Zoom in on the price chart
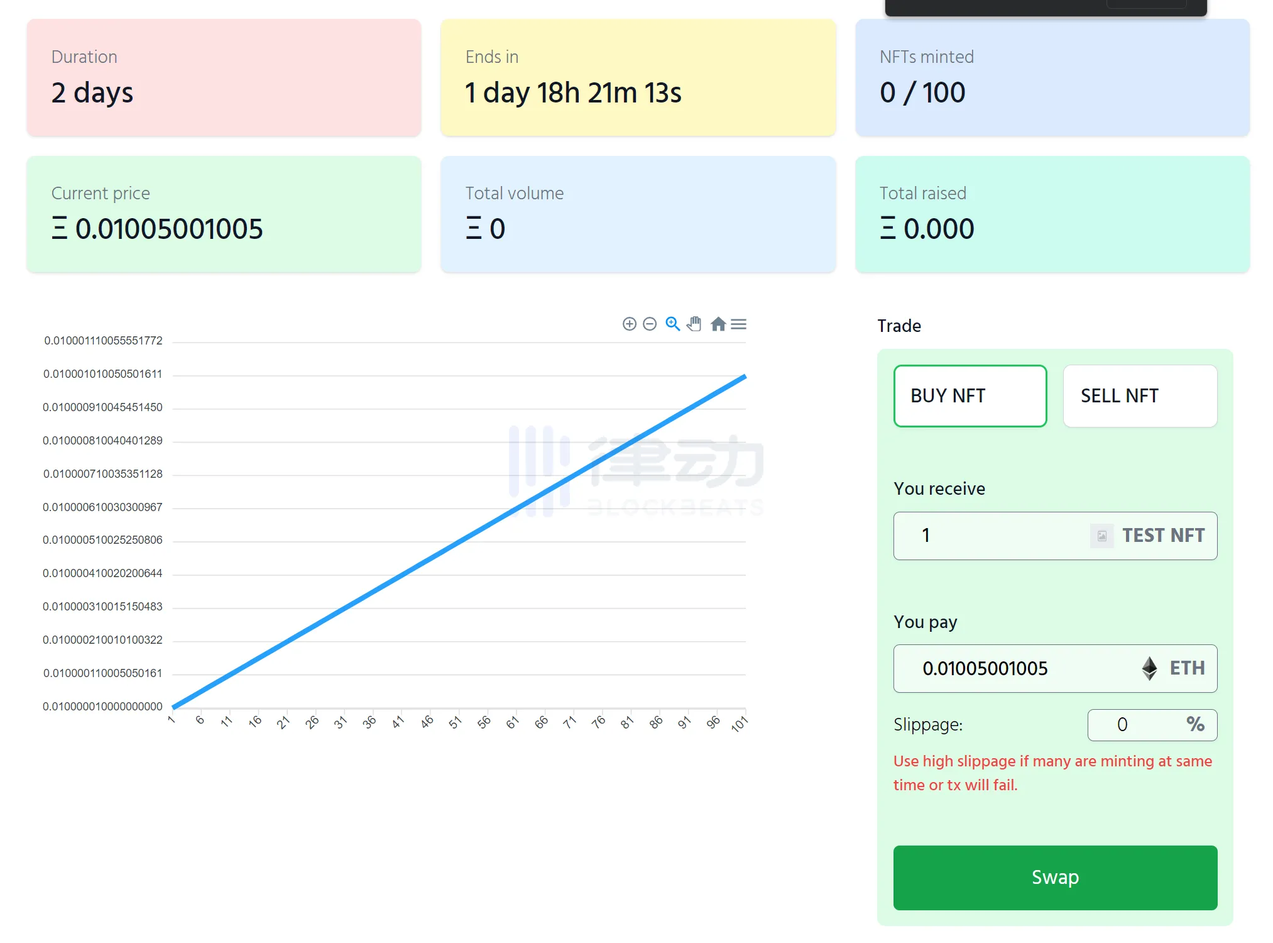Image resolution: width=1273 pixels, height=943 pixels. click(630, 324)
